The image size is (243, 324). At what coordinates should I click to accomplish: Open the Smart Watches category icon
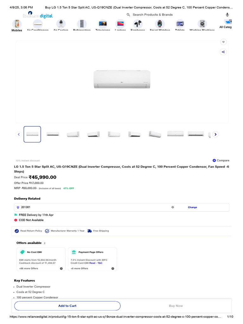tap(160, 24)
